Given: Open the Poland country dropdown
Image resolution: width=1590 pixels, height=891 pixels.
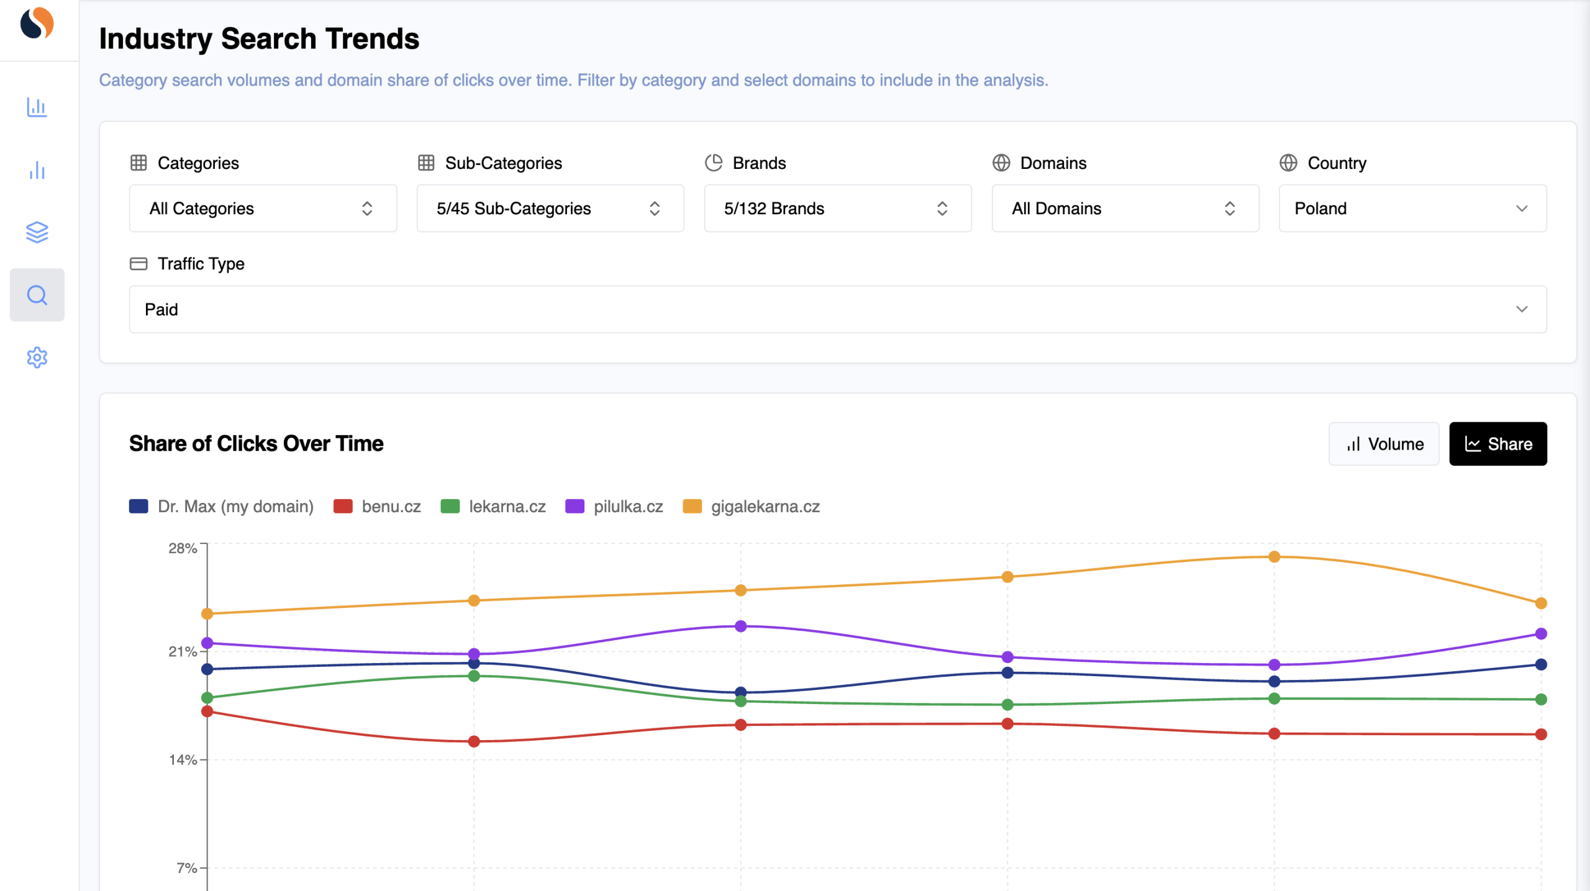Looking at the screenshot, I should 1412,209.
